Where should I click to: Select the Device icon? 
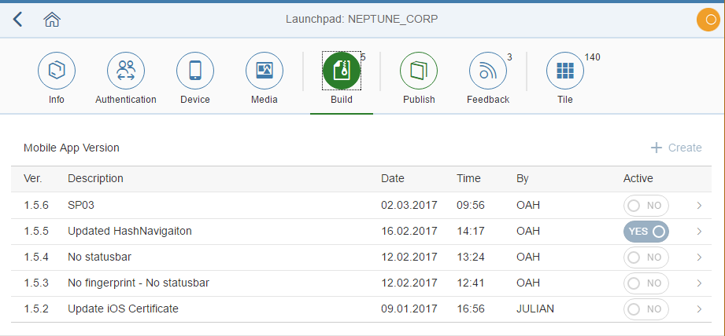(195, 71)
